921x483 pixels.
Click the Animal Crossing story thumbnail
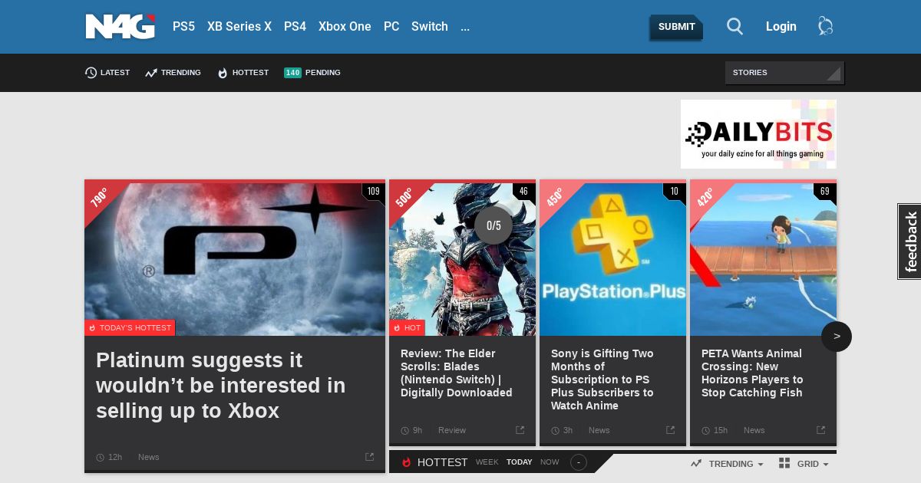tap(763, 259)
